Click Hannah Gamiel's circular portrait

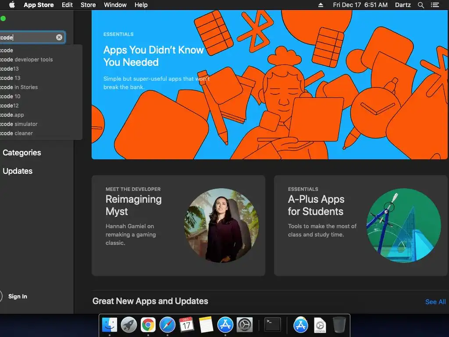click(221, 225)
